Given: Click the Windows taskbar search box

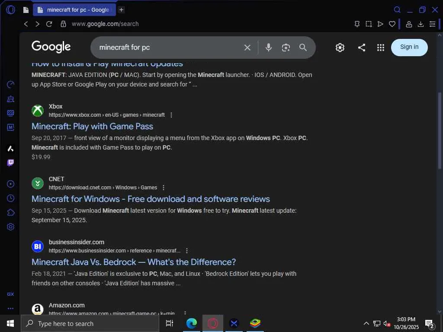Looking at the screenshot, I should click(x=90, y=323).
